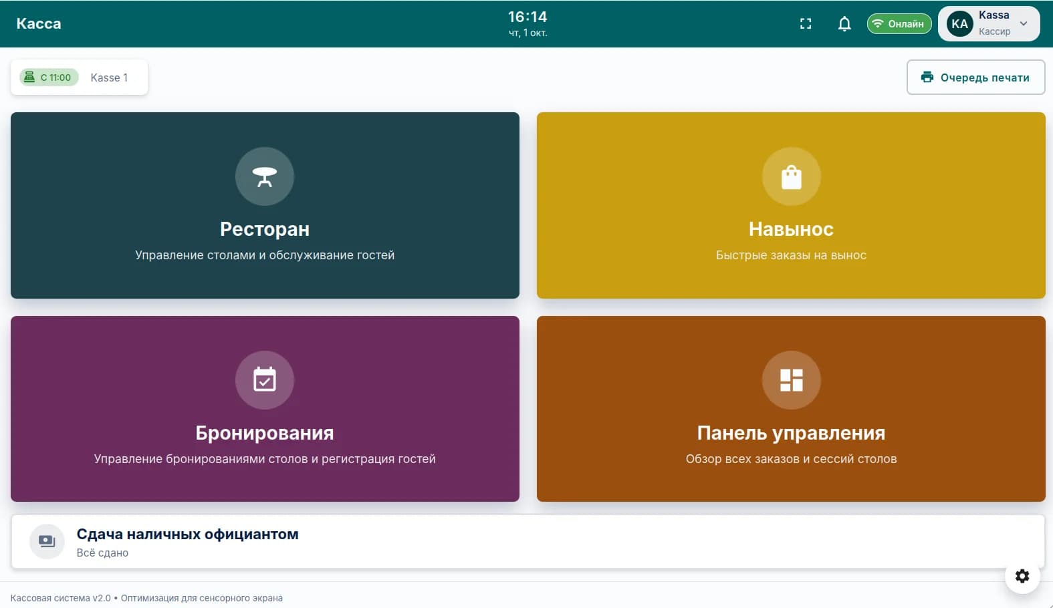Click the cash register shift icon
The height and width of the screenshot is (608, 1053).
(x=29, y=78)
